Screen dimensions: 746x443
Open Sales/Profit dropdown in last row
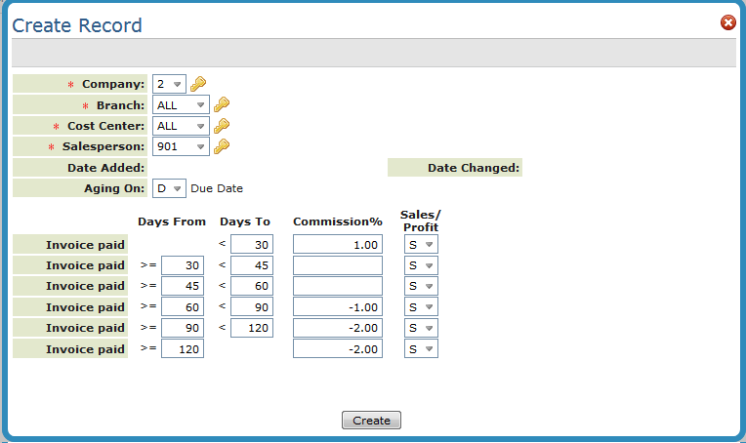pos(421,348)
